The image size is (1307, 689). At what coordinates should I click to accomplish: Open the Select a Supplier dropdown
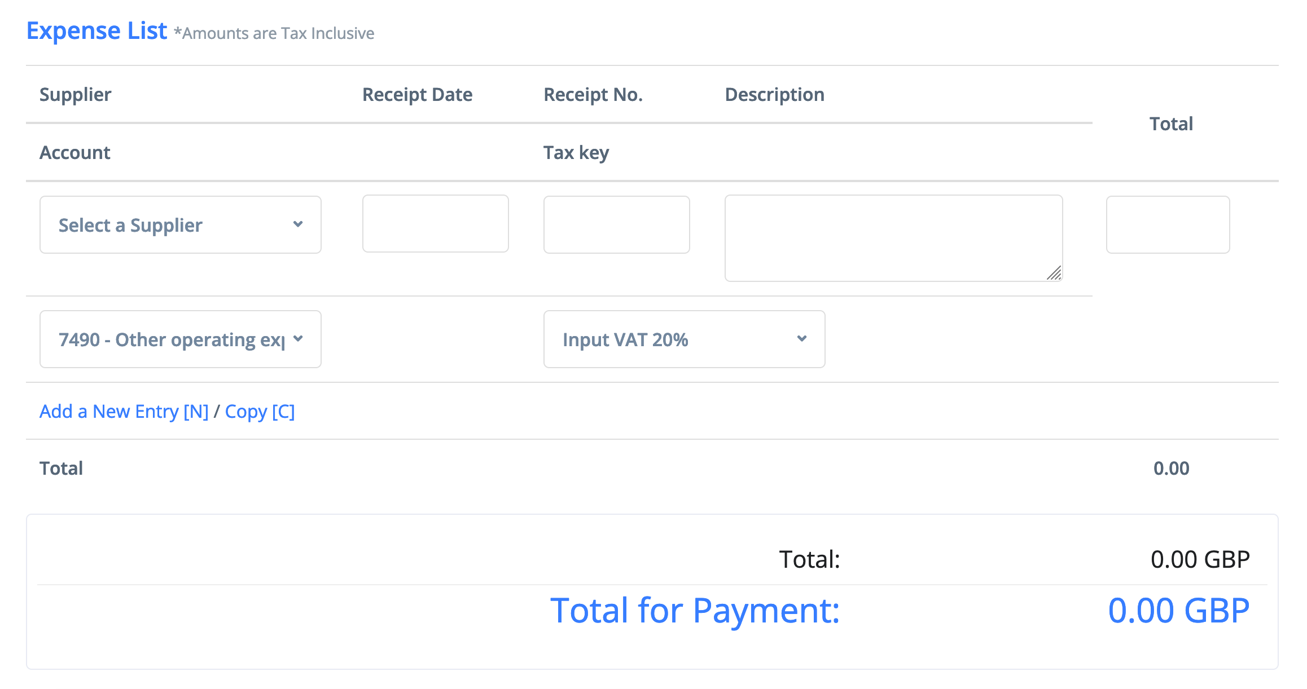click(169, 225)
